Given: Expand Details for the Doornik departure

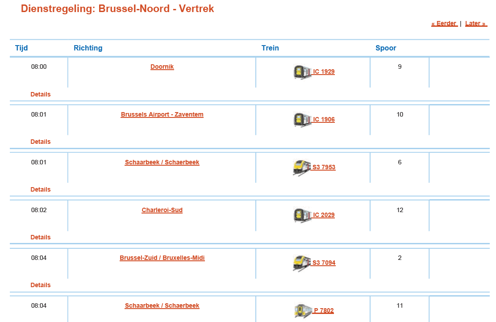Looking at the screenshot, I should (x=40, y=94).
